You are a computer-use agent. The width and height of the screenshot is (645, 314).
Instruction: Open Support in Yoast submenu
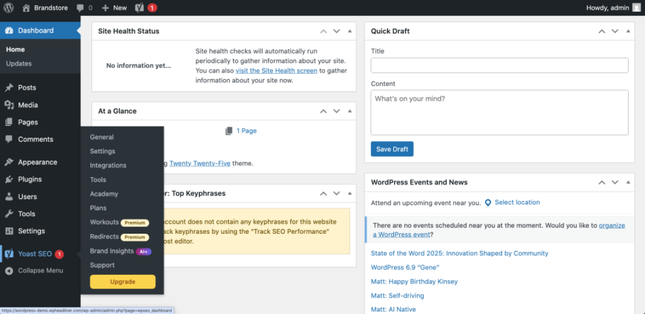point(103,265)
